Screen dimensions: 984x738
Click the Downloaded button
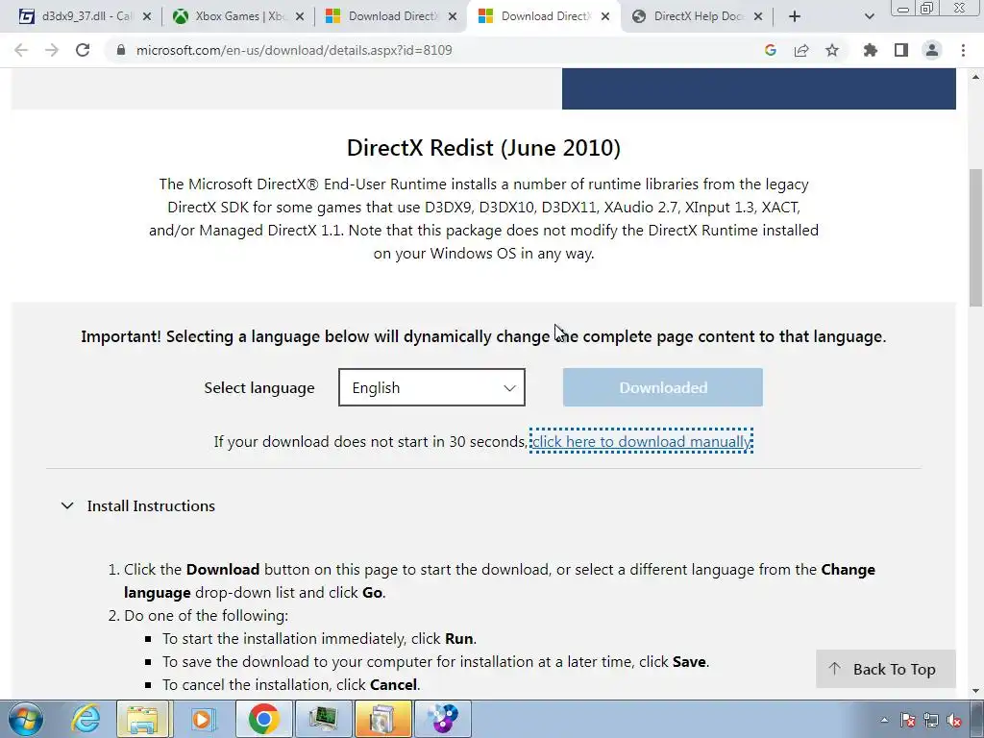tap(663, 387)
